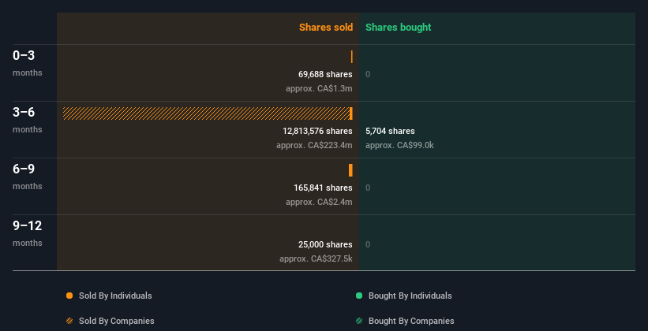Click the green 'Bought By Individuals' legend dot
Image resolution: width=648 pixels, height=331 pixels.
359,296
